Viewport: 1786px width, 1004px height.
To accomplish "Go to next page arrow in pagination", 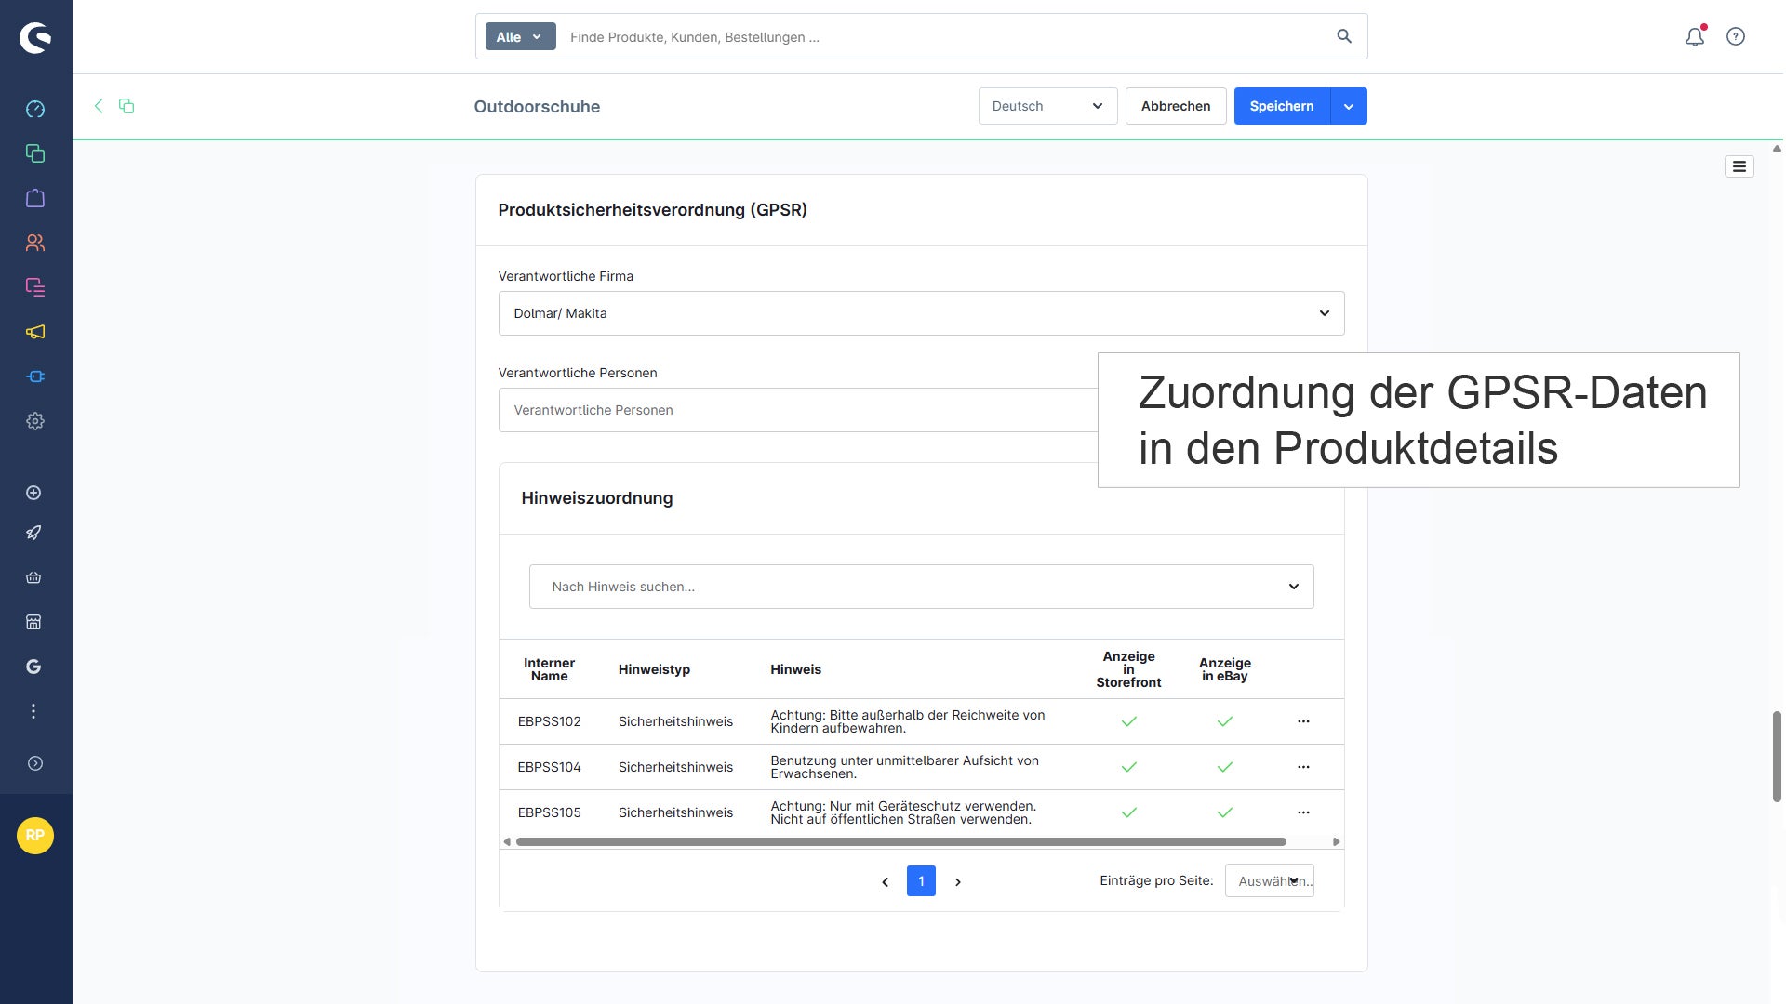I will pos(958,881).
